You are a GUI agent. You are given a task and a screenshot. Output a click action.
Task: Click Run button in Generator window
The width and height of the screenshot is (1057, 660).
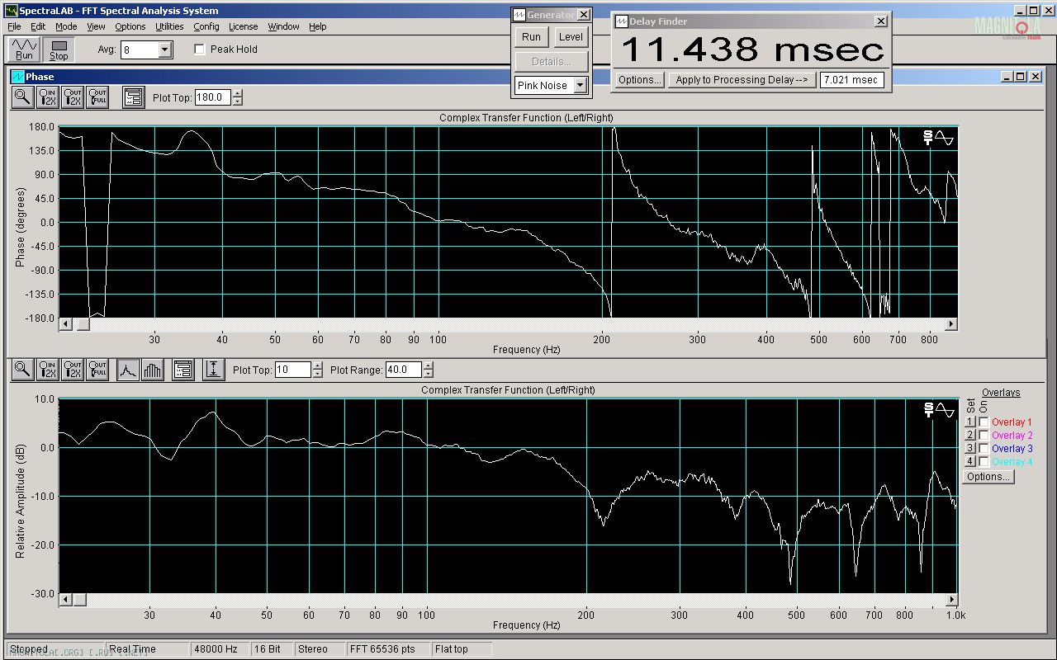click(532, 37)
